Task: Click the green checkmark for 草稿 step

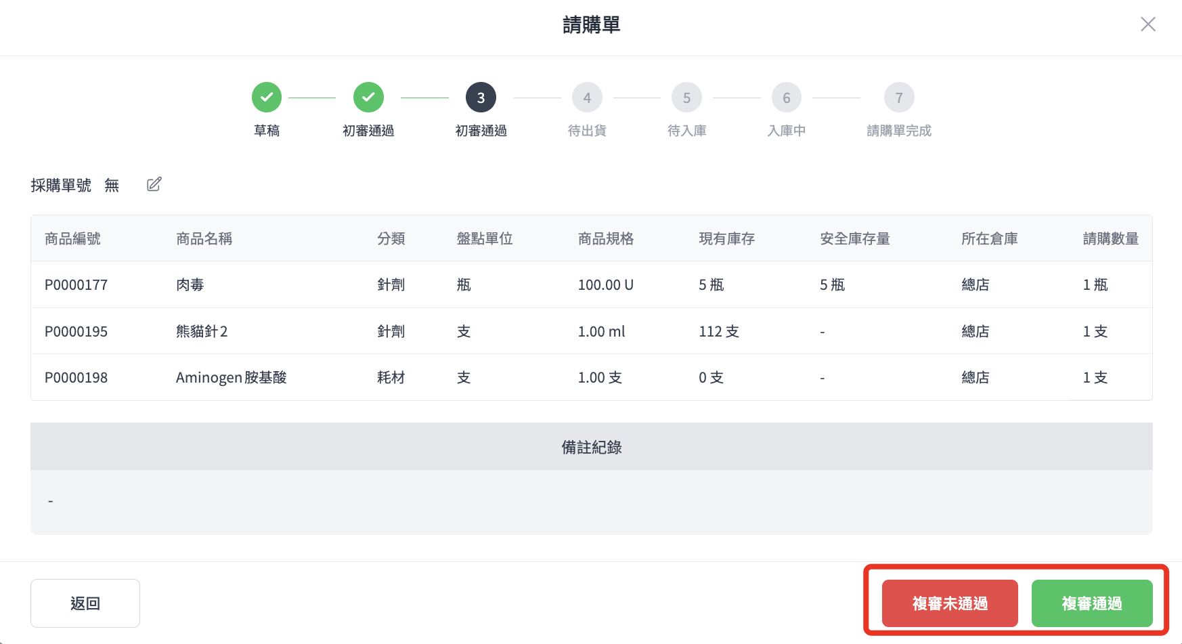Action: (x=267, y=98)
